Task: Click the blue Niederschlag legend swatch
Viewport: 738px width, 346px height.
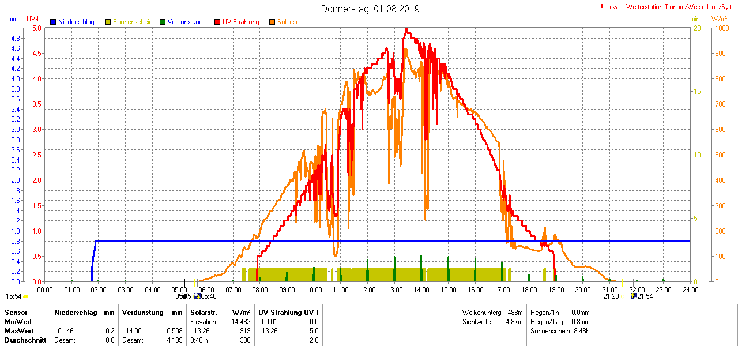Action: tap(53, 22)
